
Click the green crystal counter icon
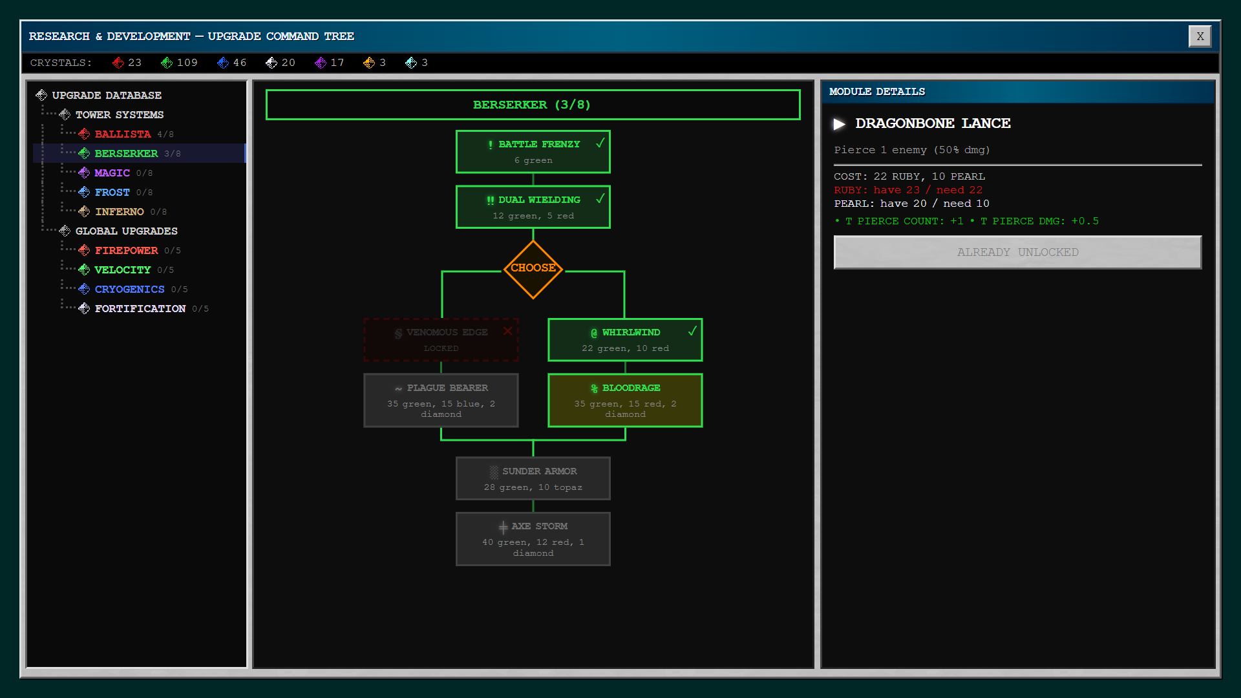tap(167, 63)
